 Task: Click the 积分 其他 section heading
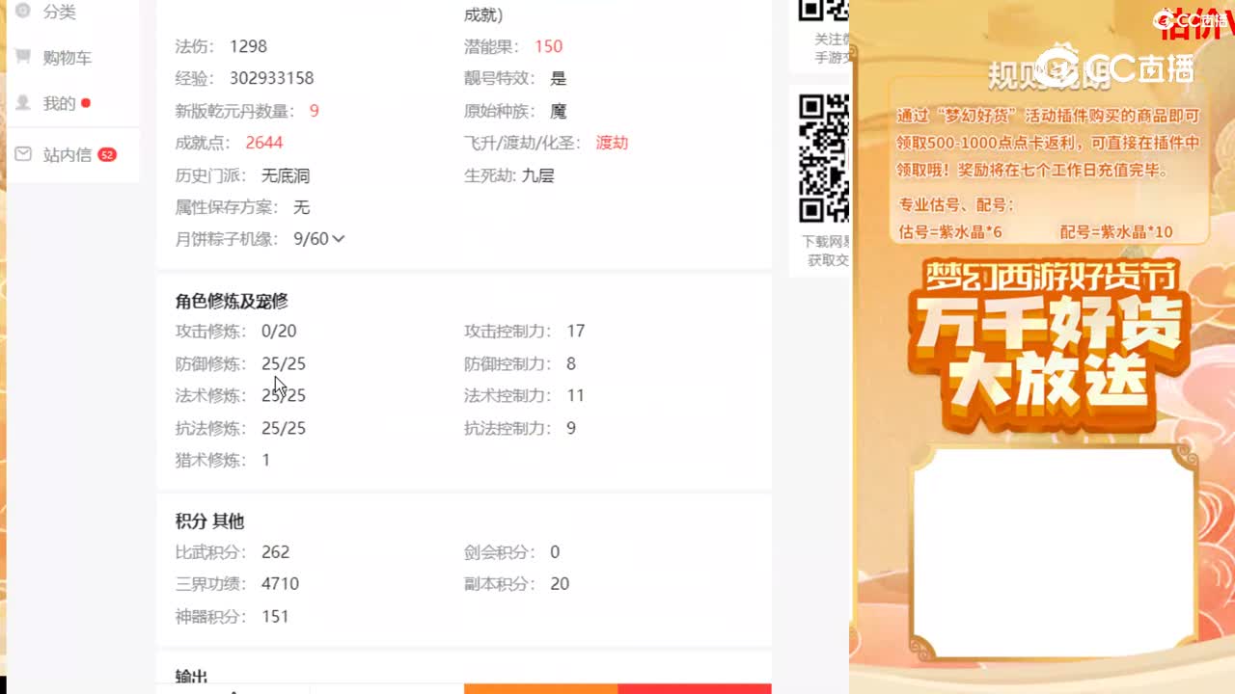point(209,520)
